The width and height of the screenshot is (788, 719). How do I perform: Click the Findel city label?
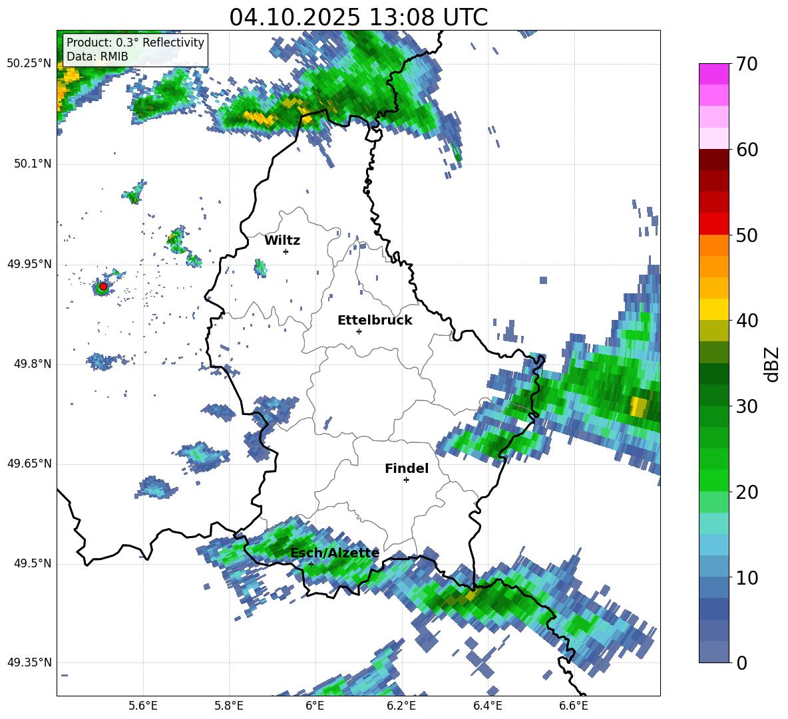[407, 468]
